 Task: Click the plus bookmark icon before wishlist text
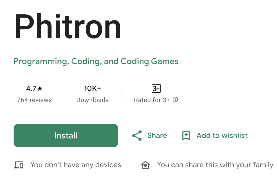(186, 136)
